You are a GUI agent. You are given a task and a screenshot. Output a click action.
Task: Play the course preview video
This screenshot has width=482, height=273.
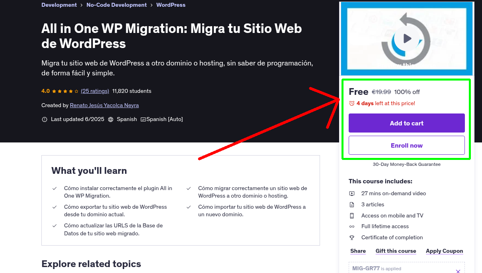406,38
